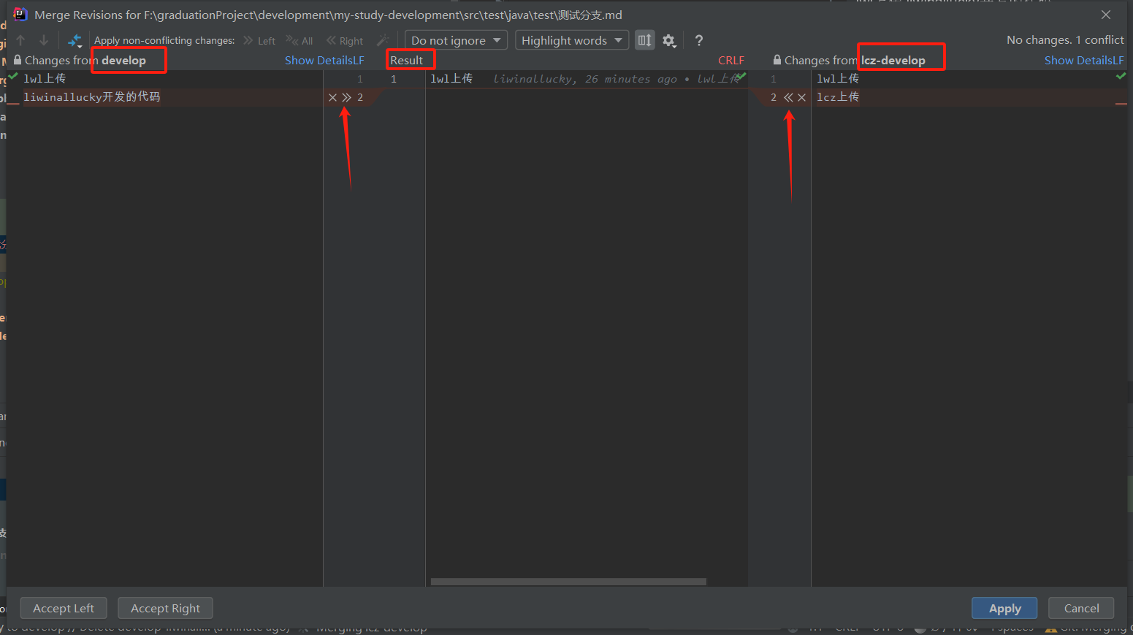The height and width of the screenshot is (635, 1133).
Task: Accept left change with double-arrow icon
Action: pos(346,97)
